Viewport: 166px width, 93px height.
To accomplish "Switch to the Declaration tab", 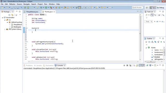I will coord(49,65).
